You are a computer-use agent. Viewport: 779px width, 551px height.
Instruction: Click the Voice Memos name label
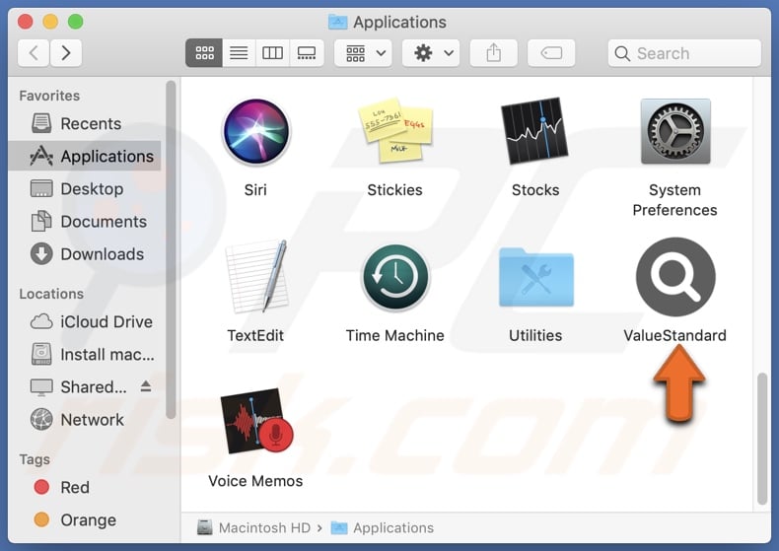[x=255, y=481]
